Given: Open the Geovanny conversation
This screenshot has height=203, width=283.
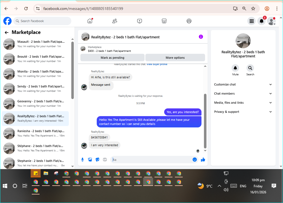Looking at the screenshot, I should point(35,104).
